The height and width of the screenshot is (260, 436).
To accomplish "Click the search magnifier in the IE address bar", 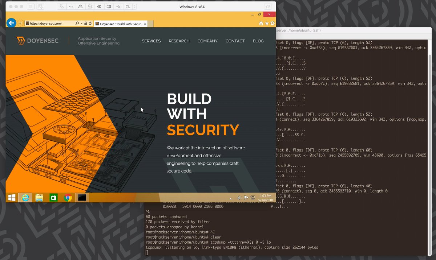I will [77, 23].
